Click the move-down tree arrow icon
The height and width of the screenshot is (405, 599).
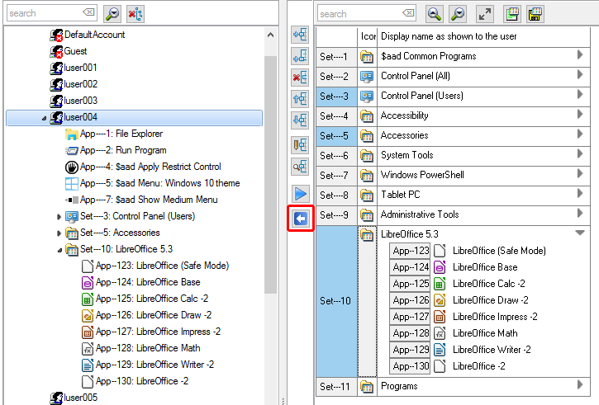[300, 120]
